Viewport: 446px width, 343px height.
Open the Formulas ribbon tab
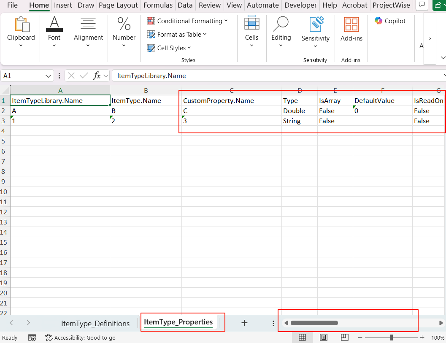158,5
